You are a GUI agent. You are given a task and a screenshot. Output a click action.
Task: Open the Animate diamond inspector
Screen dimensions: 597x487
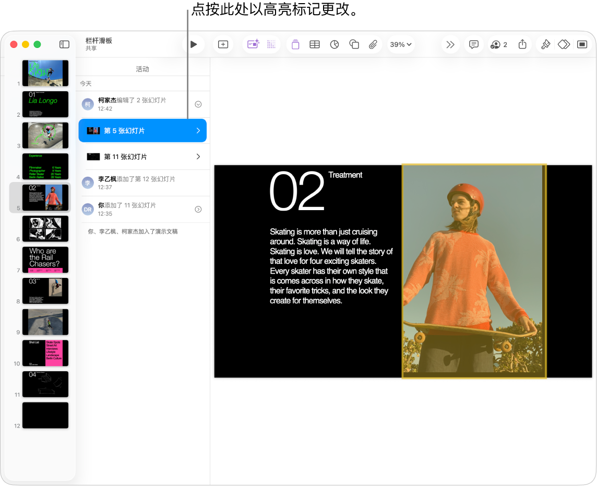(564, 45)
